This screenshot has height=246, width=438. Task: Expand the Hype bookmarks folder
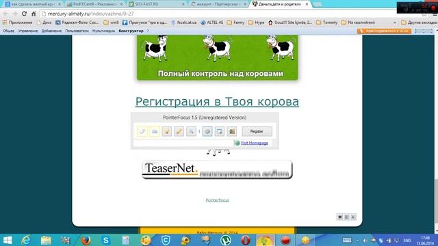coord(256,23)
